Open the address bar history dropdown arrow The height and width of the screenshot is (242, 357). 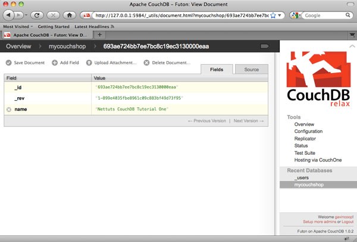280,15
